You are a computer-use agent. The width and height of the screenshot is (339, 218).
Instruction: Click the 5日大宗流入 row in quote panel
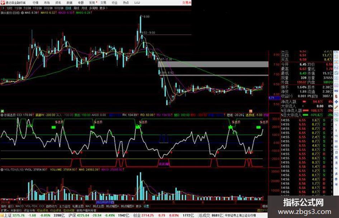[x=307, y=115]
